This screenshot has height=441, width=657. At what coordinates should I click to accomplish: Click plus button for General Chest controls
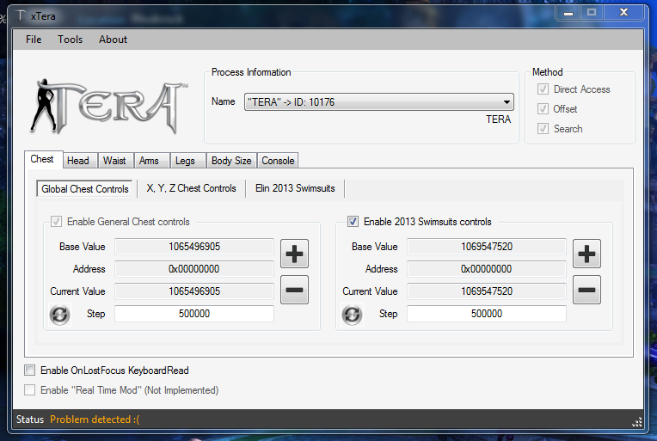(294, 254)
